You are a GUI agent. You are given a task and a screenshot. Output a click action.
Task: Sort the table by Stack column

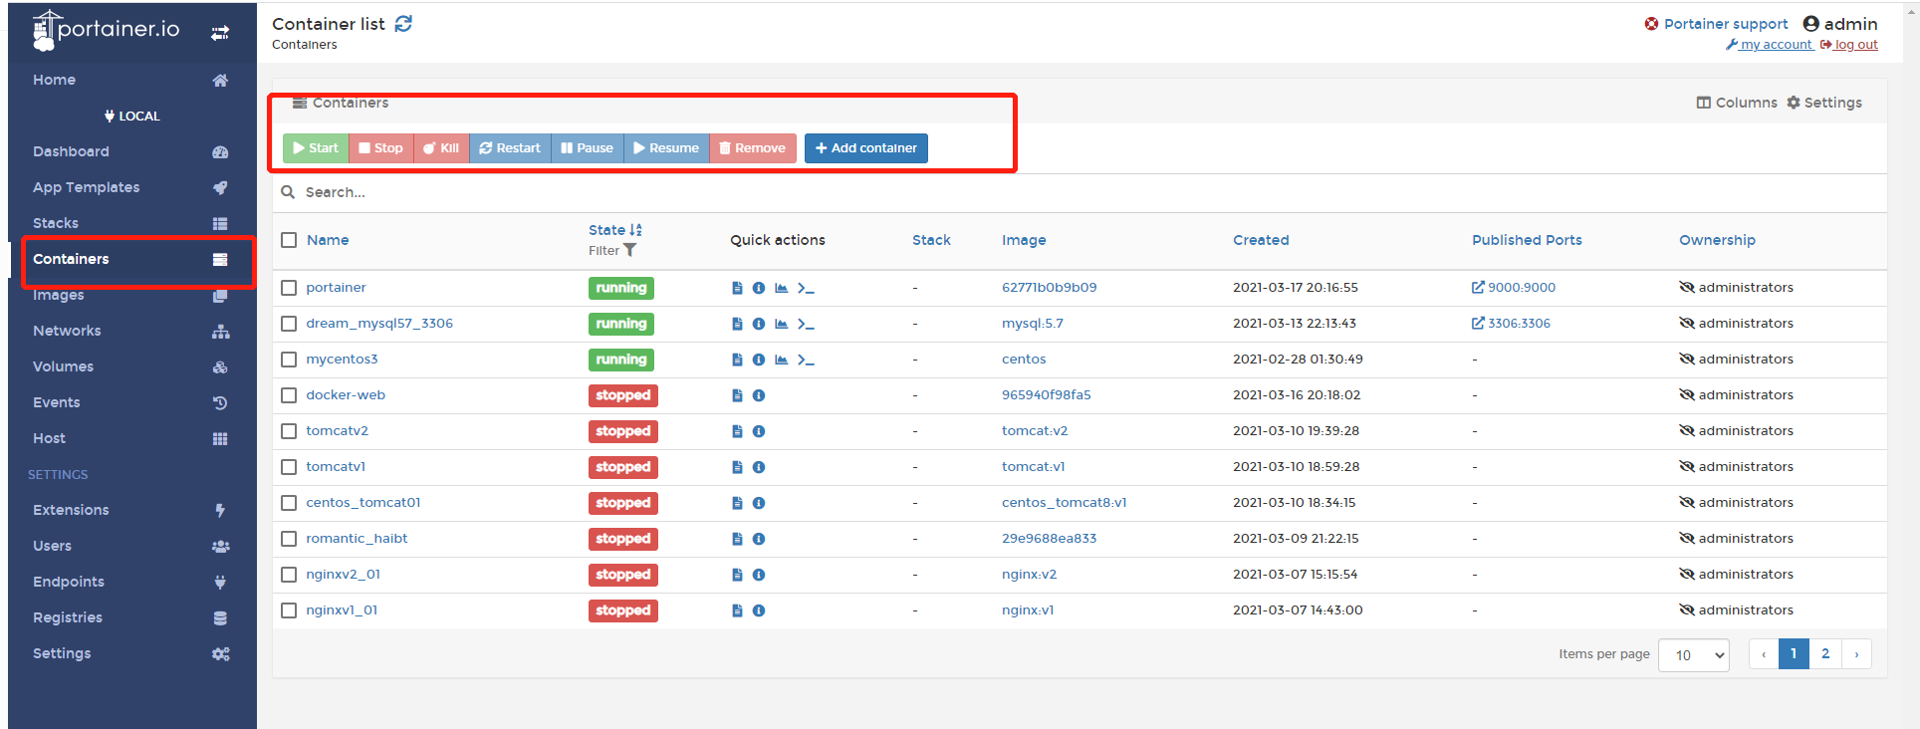[931, 240]
